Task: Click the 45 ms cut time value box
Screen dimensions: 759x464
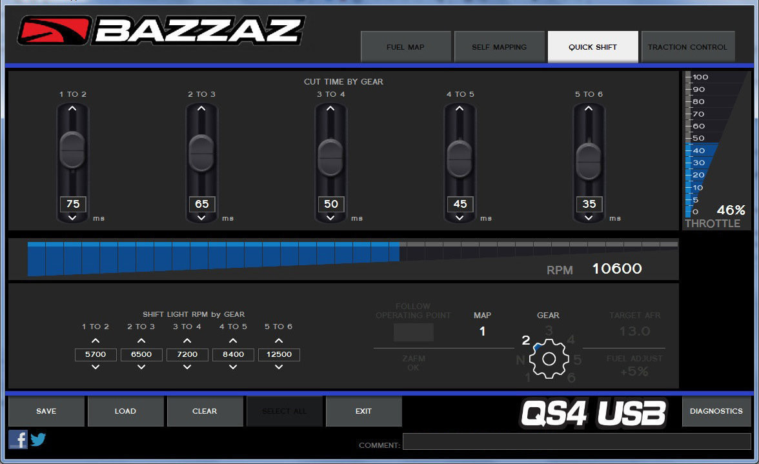Action: 460,204
